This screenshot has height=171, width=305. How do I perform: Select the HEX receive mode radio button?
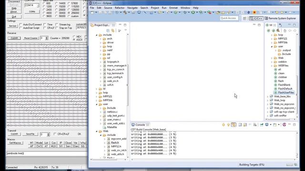tap(74, 37)
